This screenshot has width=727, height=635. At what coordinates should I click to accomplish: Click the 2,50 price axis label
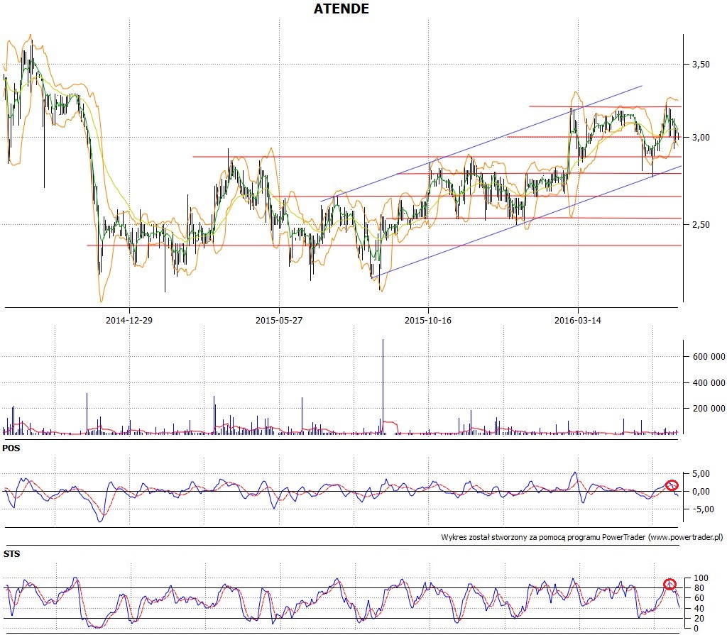pyautogui.click(x=701, y=225)
